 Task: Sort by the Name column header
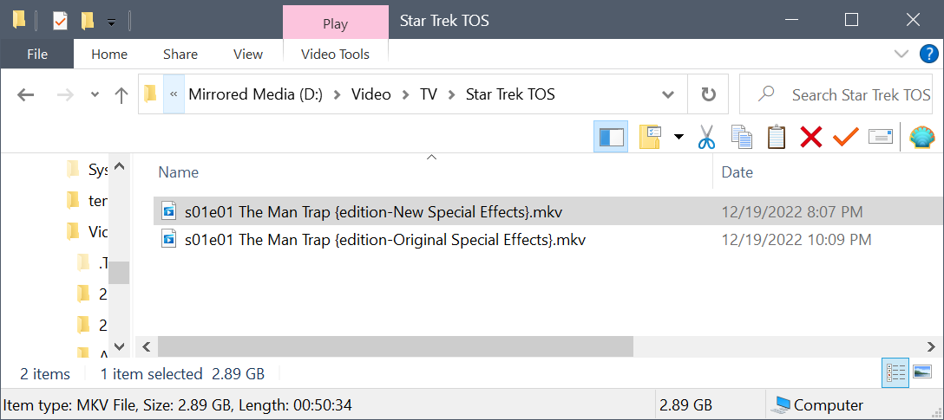click(178, 172)
